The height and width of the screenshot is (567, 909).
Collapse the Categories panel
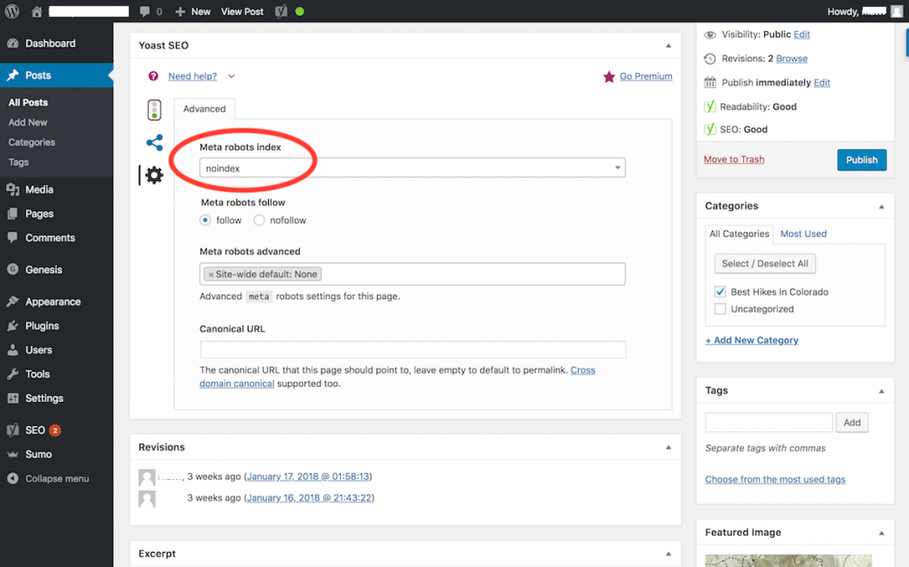tap(881, 207)
